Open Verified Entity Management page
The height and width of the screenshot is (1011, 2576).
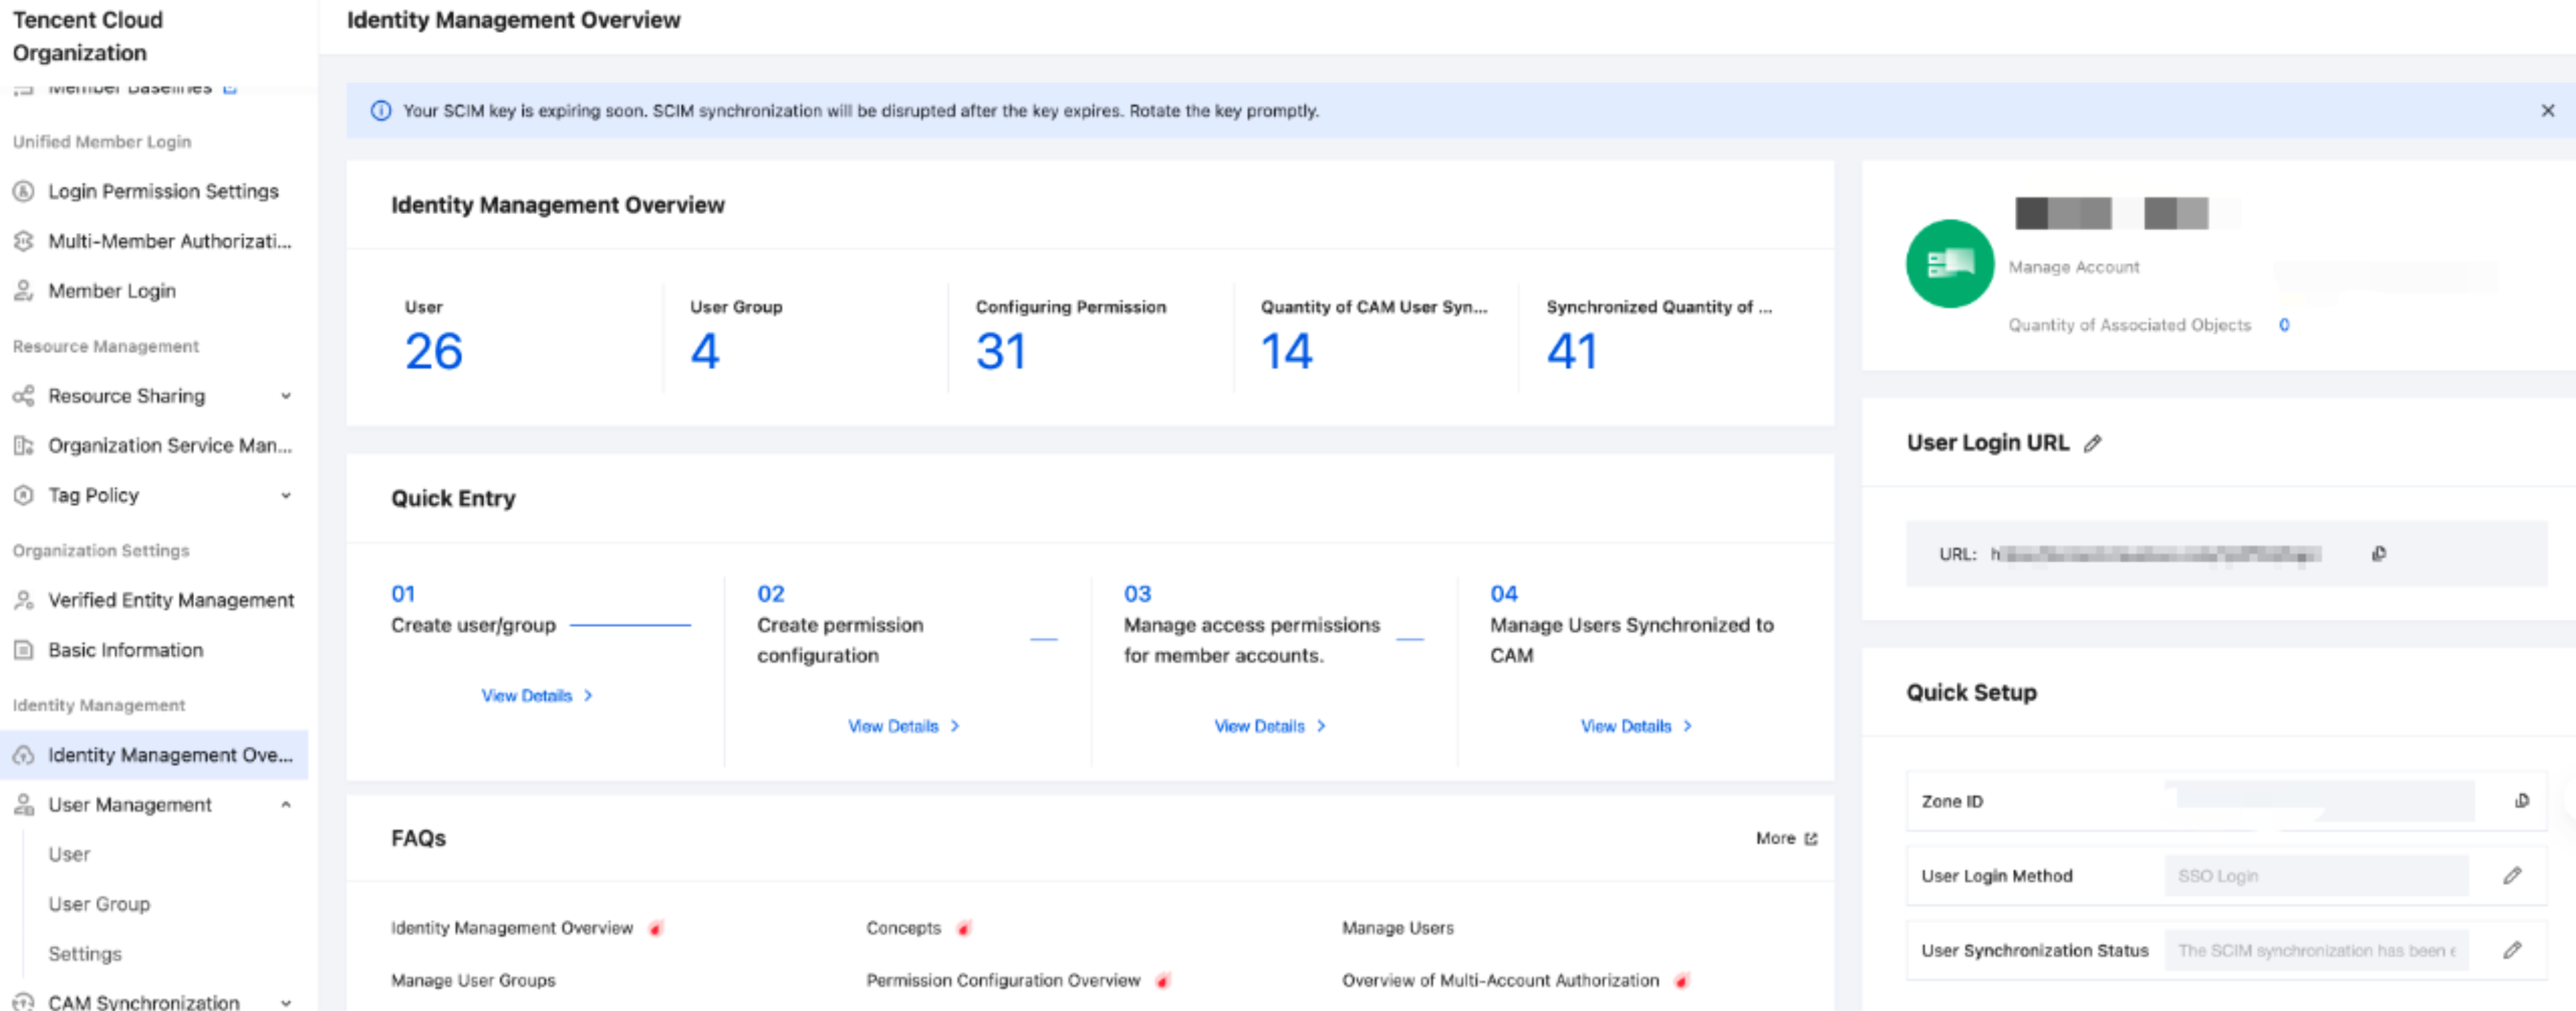171,600
